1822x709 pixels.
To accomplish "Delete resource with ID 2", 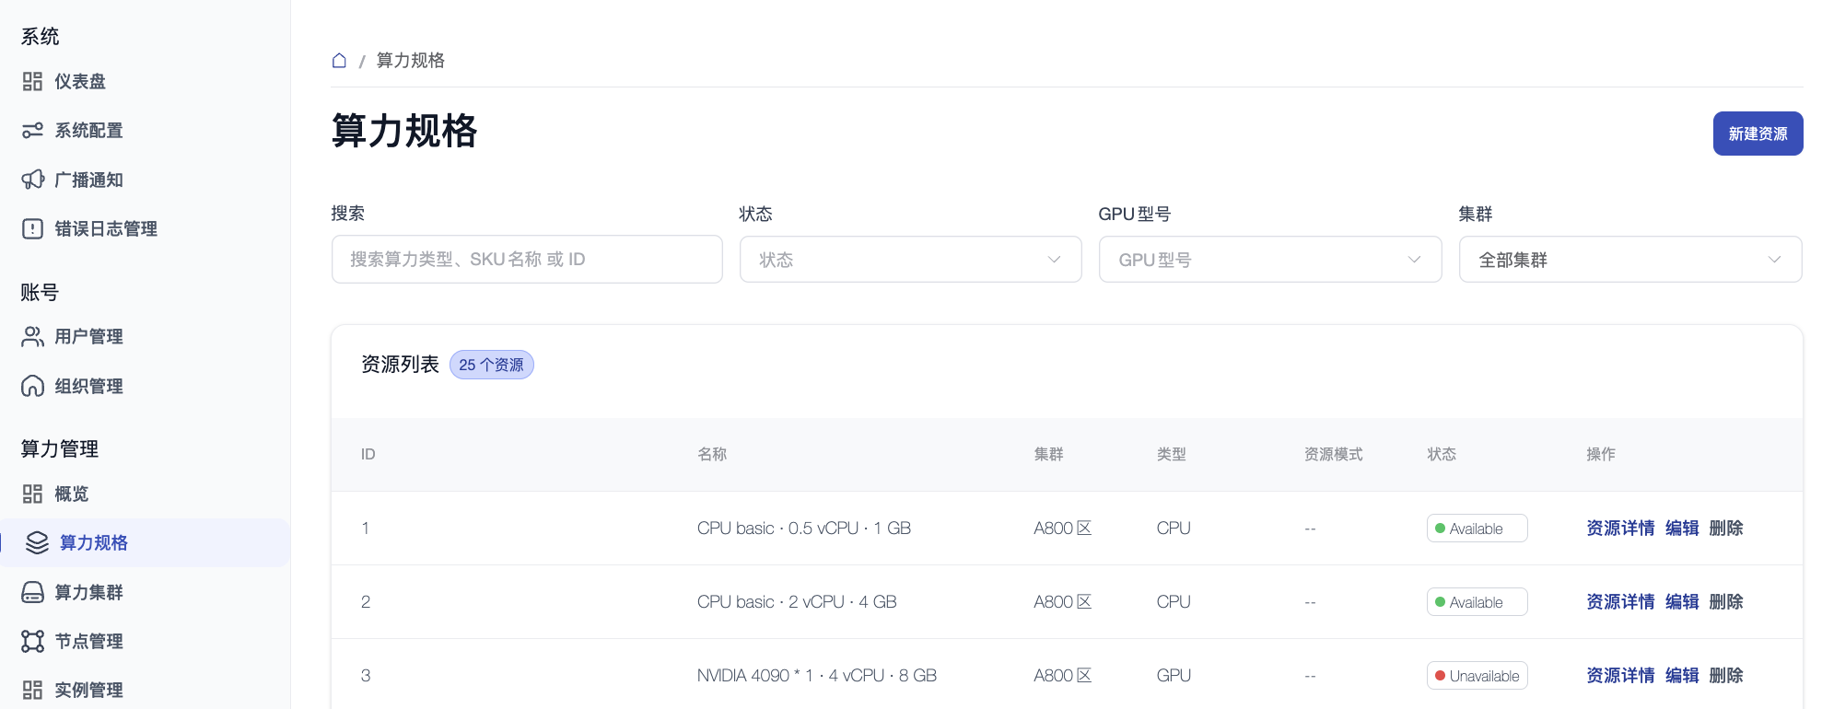I will pos(1725,602).
